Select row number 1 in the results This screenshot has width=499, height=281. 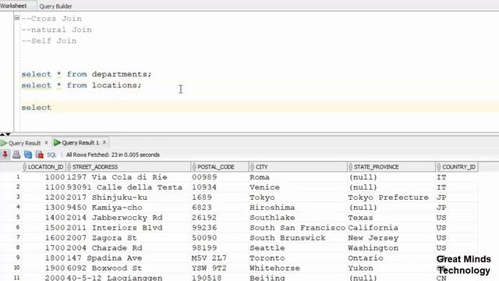click(18, 177)
